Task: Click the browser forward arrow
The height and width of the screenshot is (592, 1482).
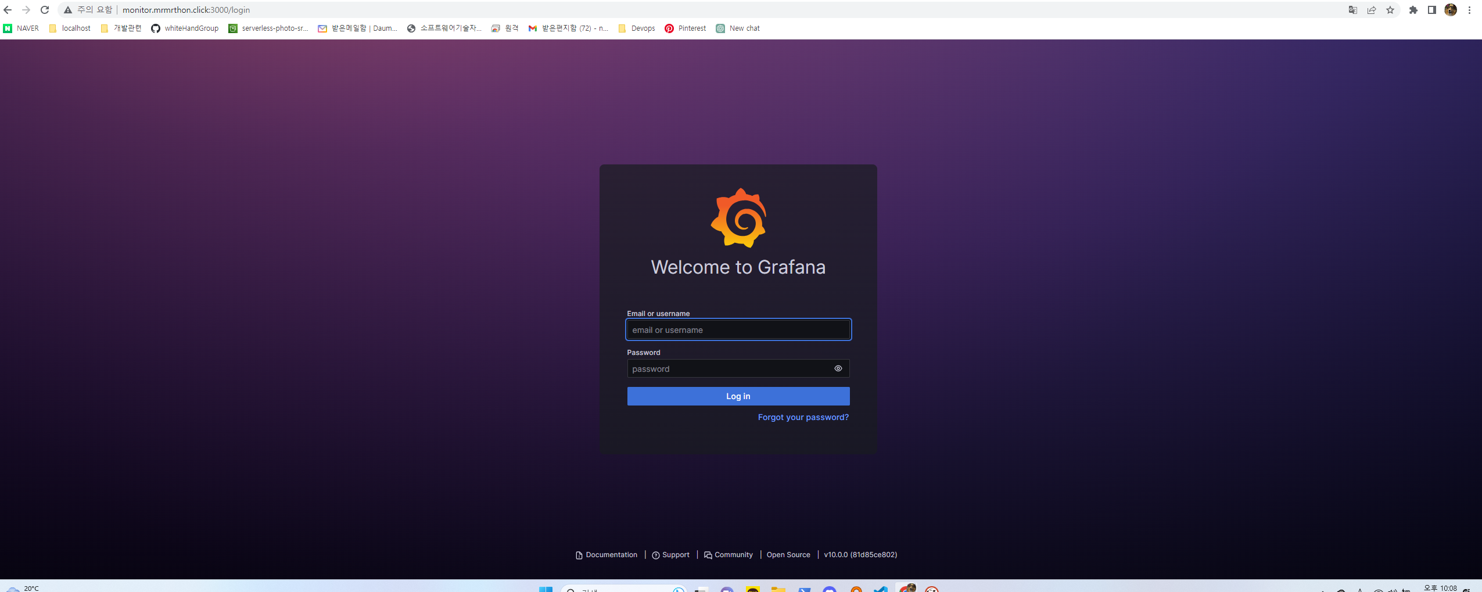Action: click(26, 10)
